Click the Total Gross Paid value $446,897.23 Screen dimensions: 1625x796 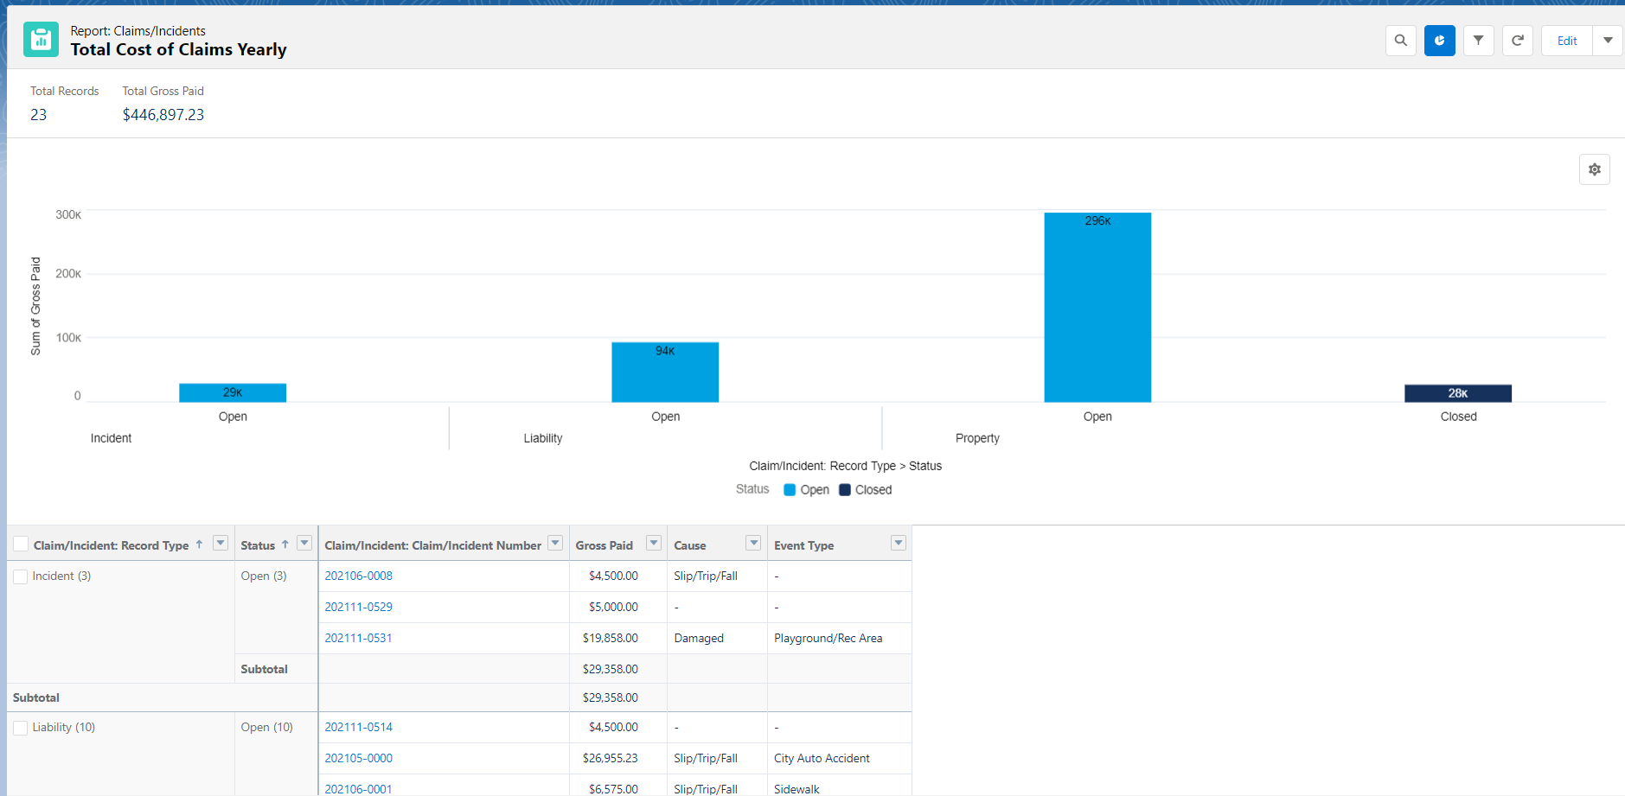click(163, 115)
